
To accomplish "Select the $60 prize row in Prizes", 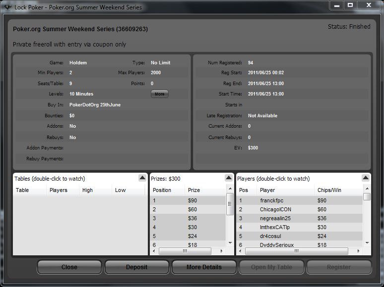I will (x=188, y=209).
